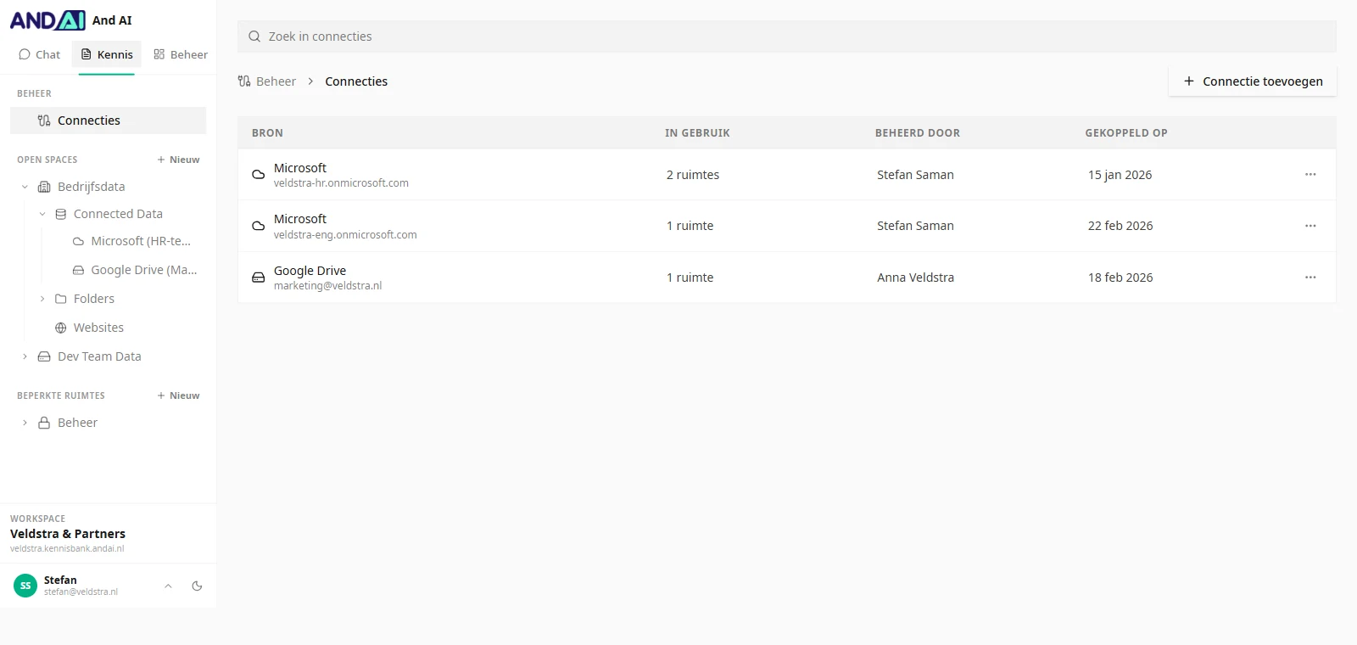This screenshot has width=1357, height=645.
Task: Open workspace Veldstra & Partners
Action: [68, 534]
